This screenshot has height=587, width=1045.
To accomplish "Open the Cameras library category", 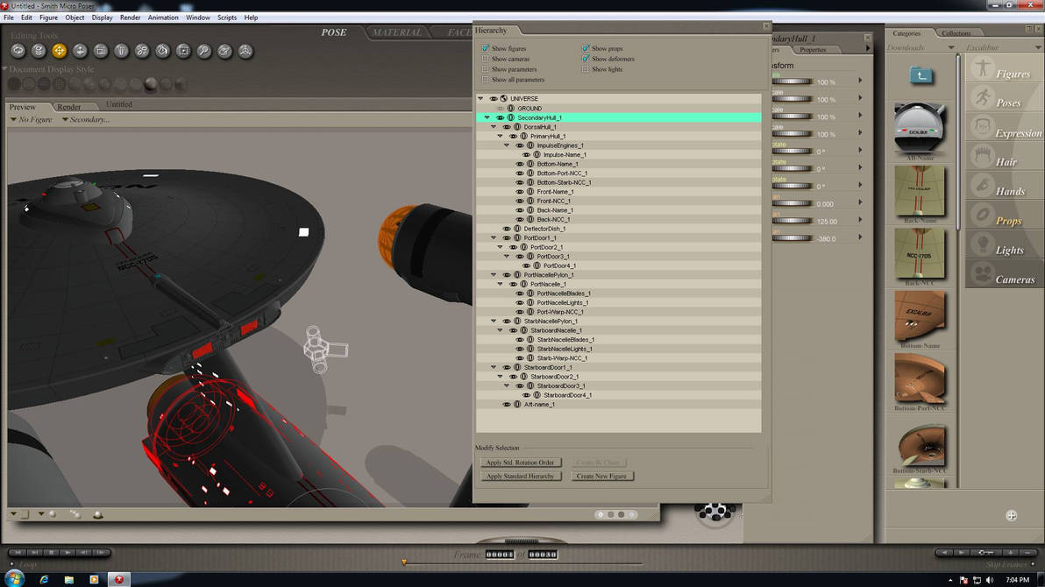I will click(1005, 274).
